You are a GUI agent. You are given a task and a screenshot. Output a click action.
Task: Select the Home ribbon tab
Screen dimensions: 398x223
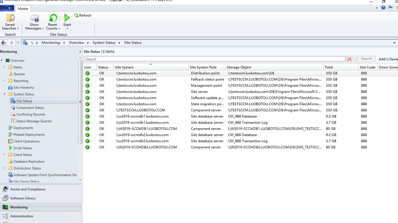pyautogui.click(x=23, y=9)
